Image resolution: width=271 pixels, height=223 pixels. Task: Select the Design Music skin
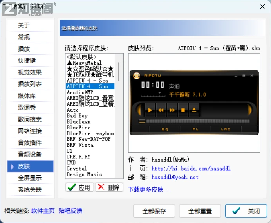pyautogui.click(x=90, y=174)
